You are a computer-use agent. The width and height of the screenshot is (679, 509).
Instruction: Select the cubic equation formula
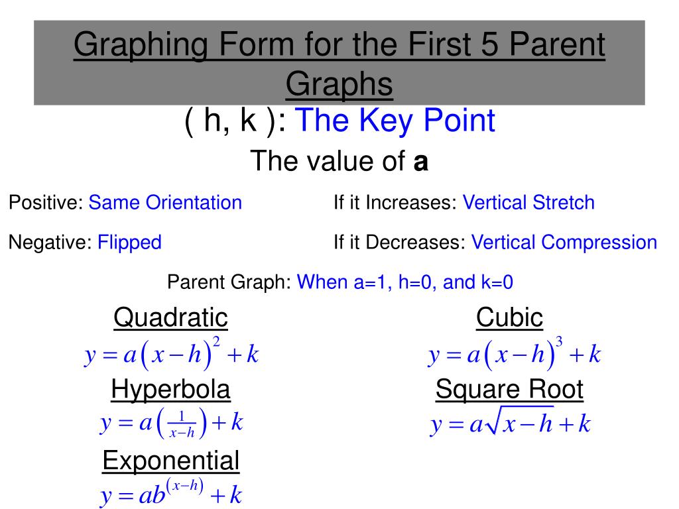point(515,353)
